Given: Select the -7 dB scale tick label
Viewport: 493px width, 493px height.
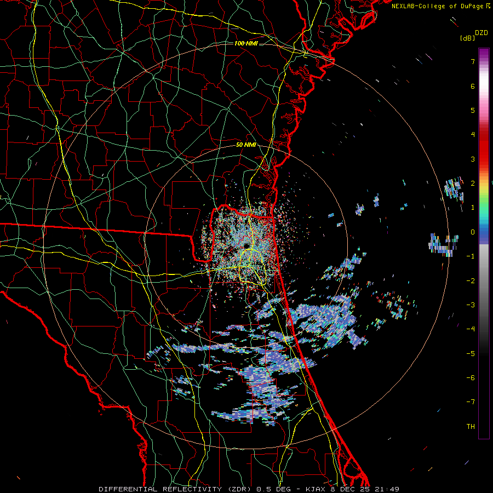Looking at the screenshot, I should click(x=471, y=402).
